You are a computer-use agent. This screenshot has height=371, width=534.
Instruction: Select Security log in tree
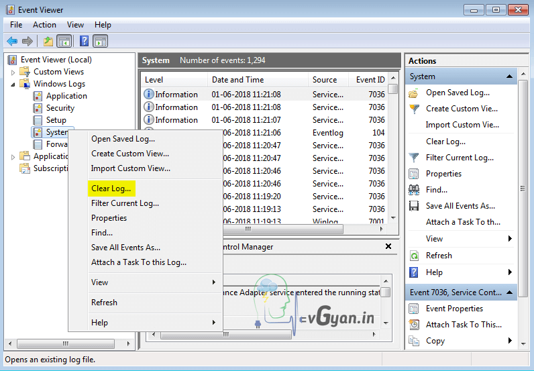point(60,108)
